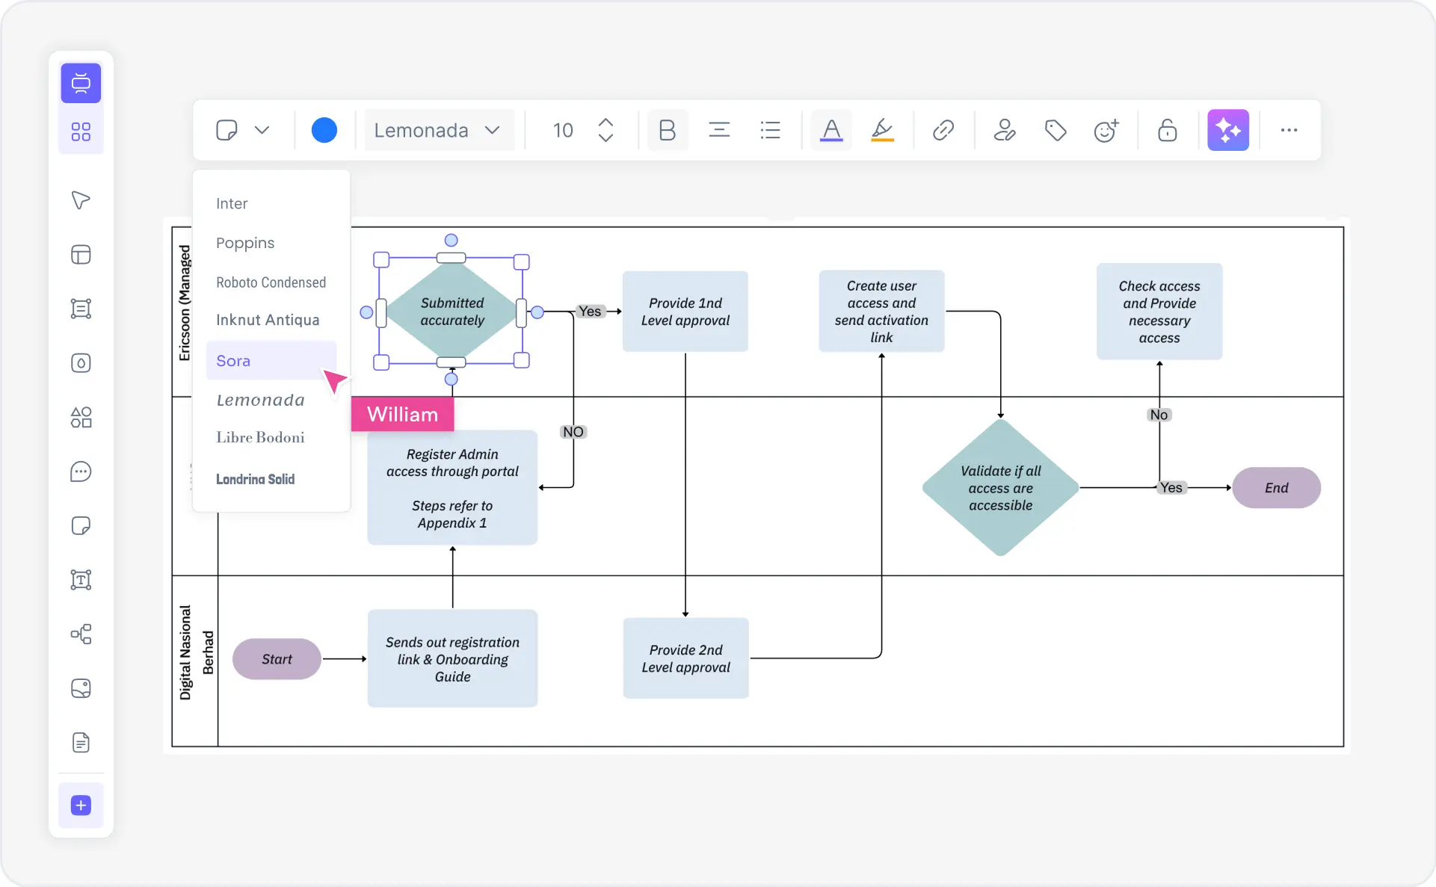Toggle bold formatting
The image size is (1436, 887).
click(667, 130)
